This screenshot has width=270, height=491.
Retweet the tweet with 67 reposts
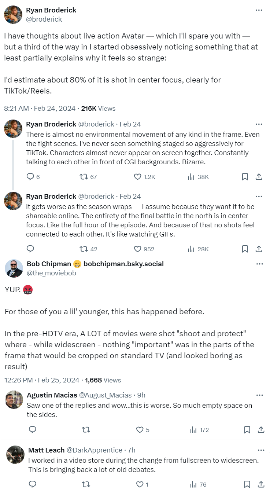tap(84, 177)
